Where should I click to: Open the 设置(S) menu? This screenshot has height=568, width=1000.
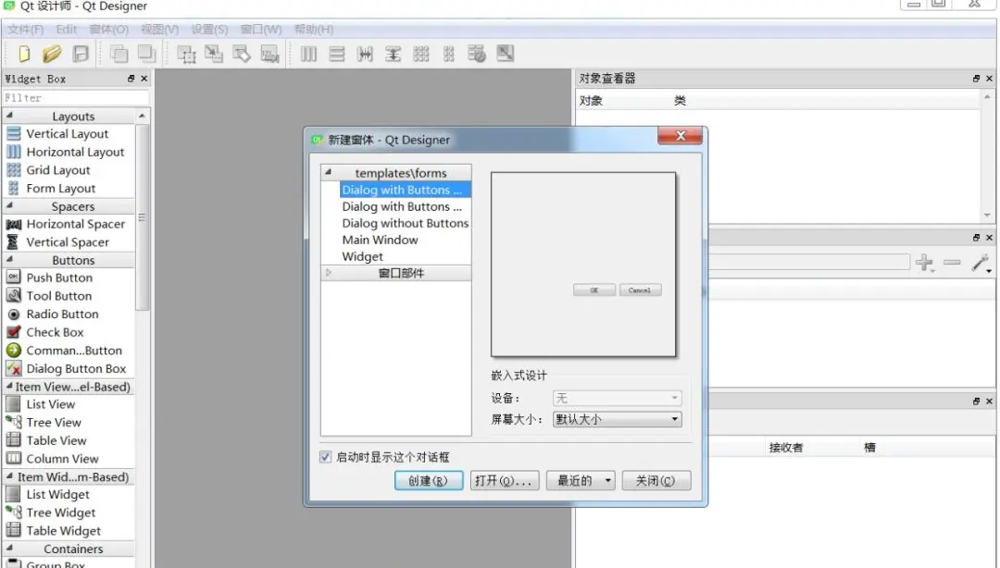210,30
